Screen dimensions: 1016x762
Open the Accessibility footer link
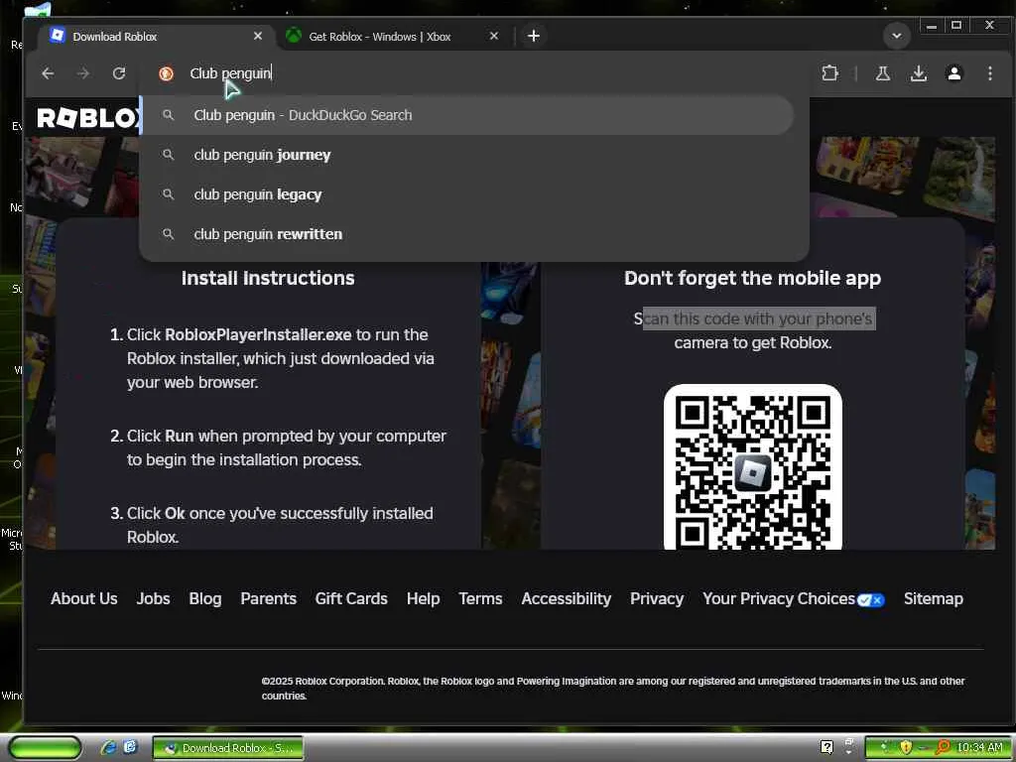pyautogui.click(x=566, y=598)
